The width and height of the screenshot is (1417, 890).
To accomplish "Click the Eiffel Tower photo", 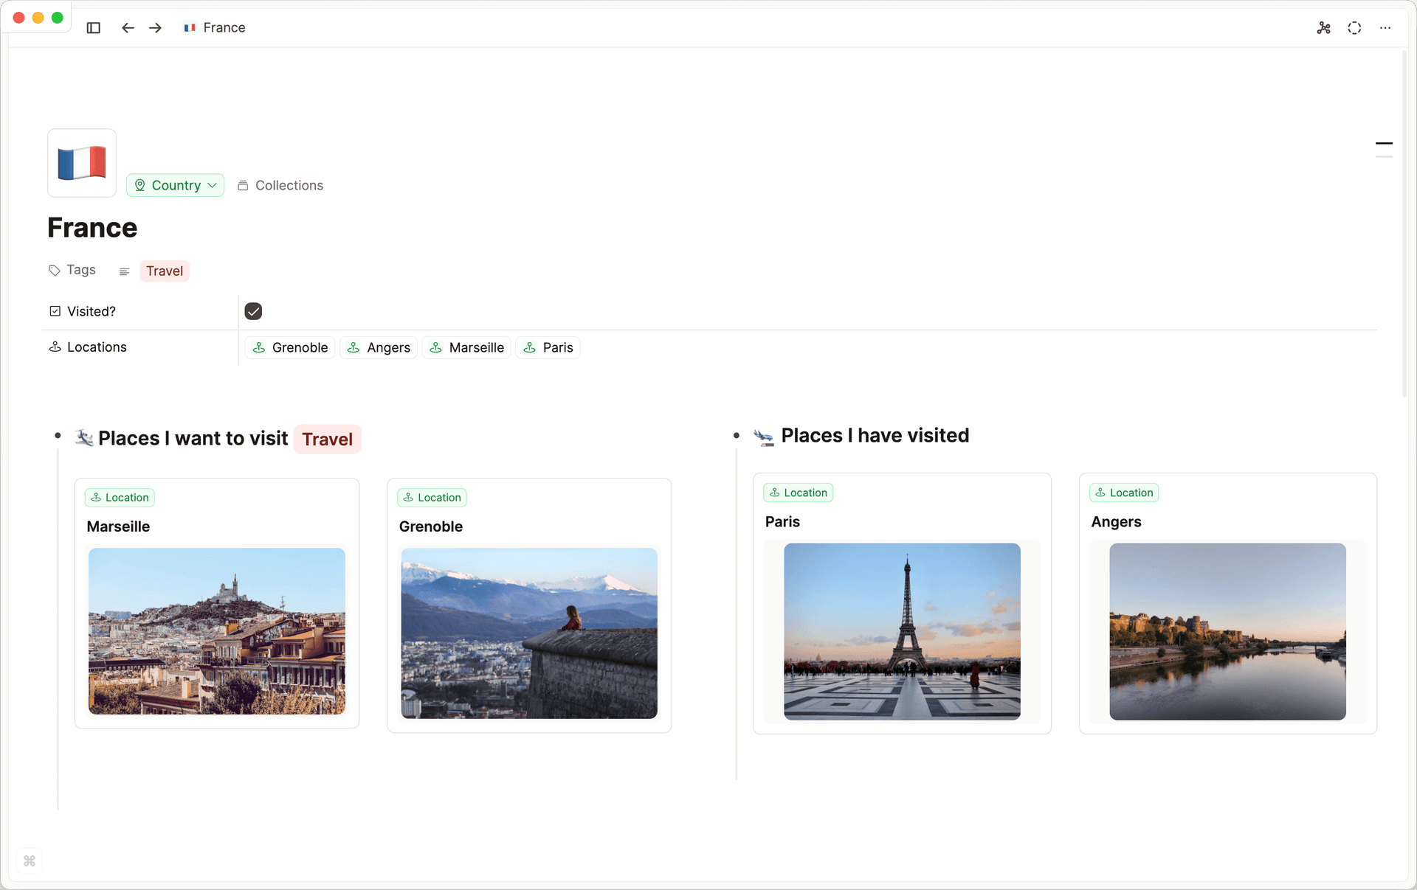I will [x=902, y=631].
